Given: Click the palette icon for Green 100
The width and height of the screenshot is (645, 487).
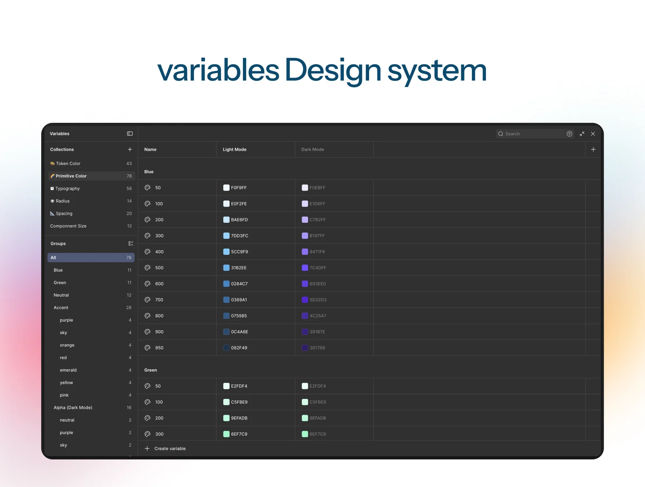Looking at the screenshot, I should [x=147, y=402].
